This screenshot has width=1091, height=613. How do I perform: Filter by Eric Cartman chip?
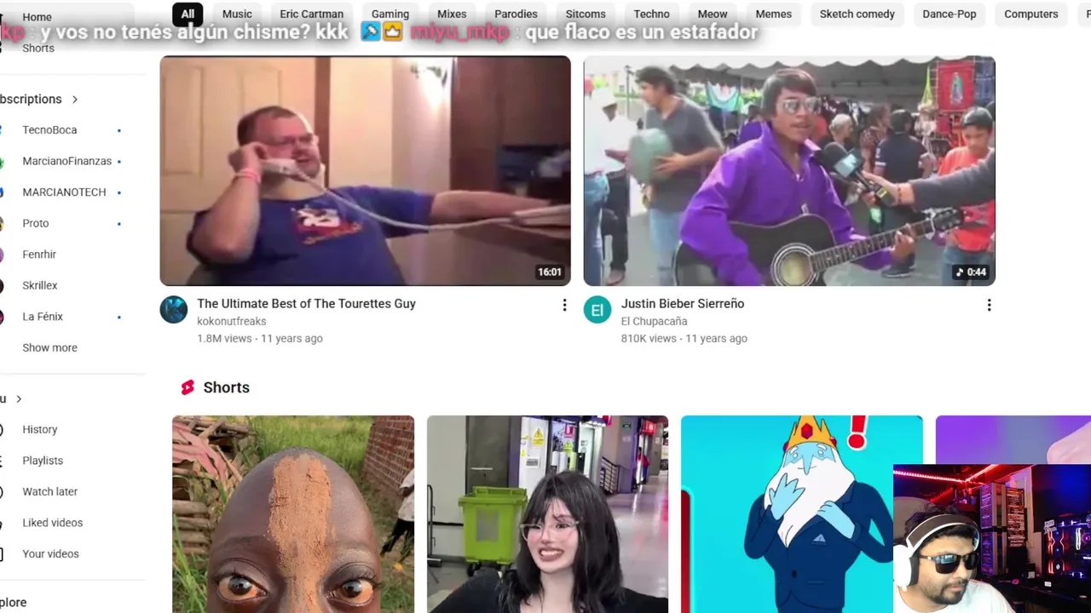coord(312,14)
